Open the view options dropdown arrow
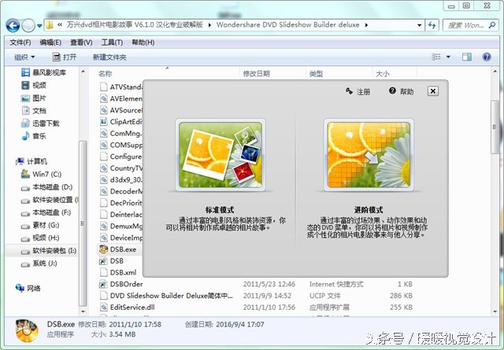The height and width of the screenshot is (350, 504). click(x=448, y=57)
